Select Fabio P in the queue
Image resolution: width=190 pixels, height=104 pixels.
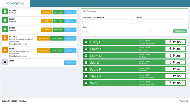pyautogui.click(x=135, y=69)
